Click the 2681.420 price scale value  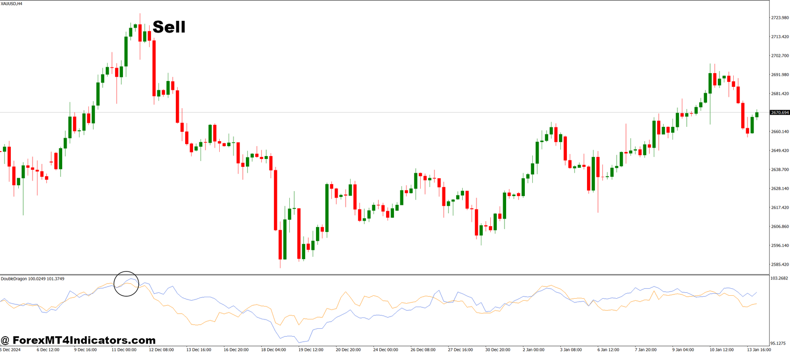pos(780,94)
